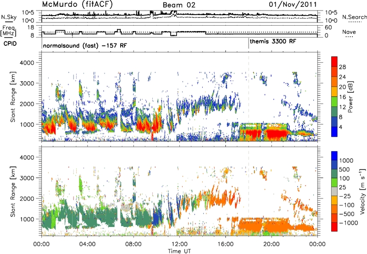Click the 'Freq. [MHz]' axis label
Image resolution: width=367 pixels, height=254 pixels.
(x=8, y=31)
